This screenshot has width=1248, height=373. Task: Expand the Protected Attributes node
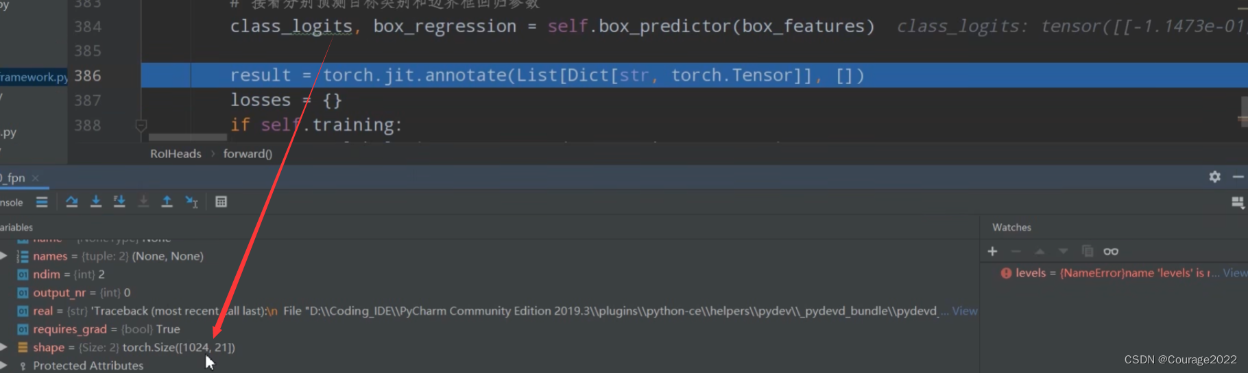[4, 365]
